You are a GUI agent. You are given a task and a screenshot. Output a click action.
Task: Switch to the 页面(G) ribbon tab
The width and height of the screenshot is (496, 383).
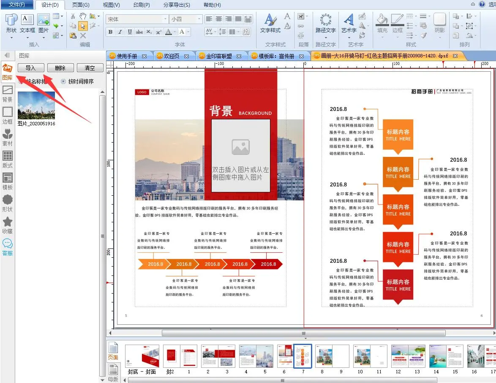[x=80, y=5]
